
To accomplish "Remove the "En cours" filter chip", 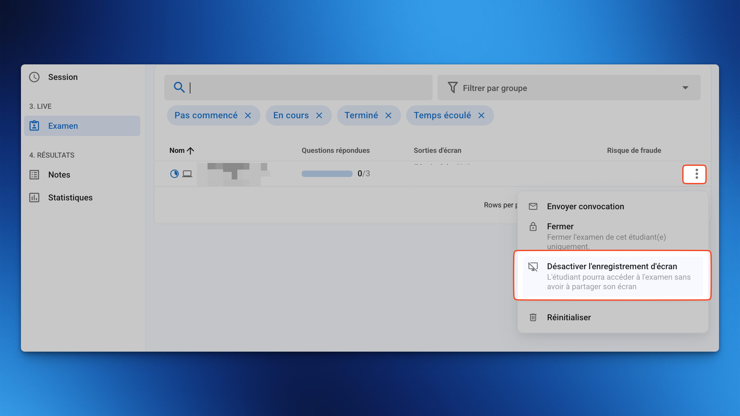I will [319, 115].
